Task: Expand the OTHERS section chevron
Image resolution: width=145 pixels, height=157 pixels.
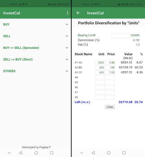Action: point(67,71)
